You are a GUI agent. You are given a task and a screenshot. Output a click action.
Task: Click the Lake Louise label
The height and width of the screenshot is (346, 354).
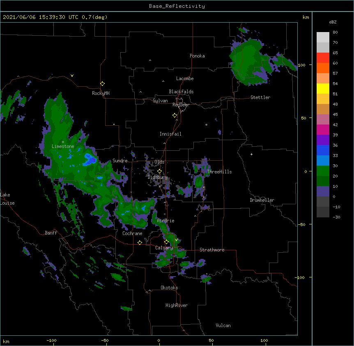7,199
